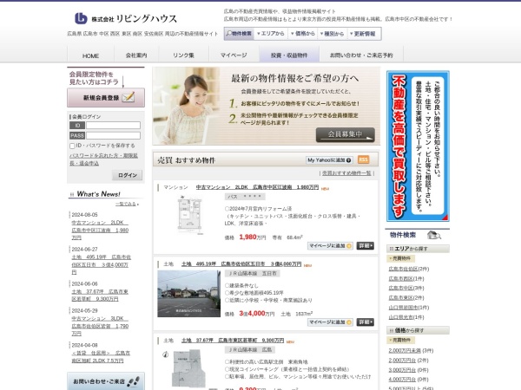Click the ログイン button
Viewport: 521px width, 390px height.
point(127,175)
